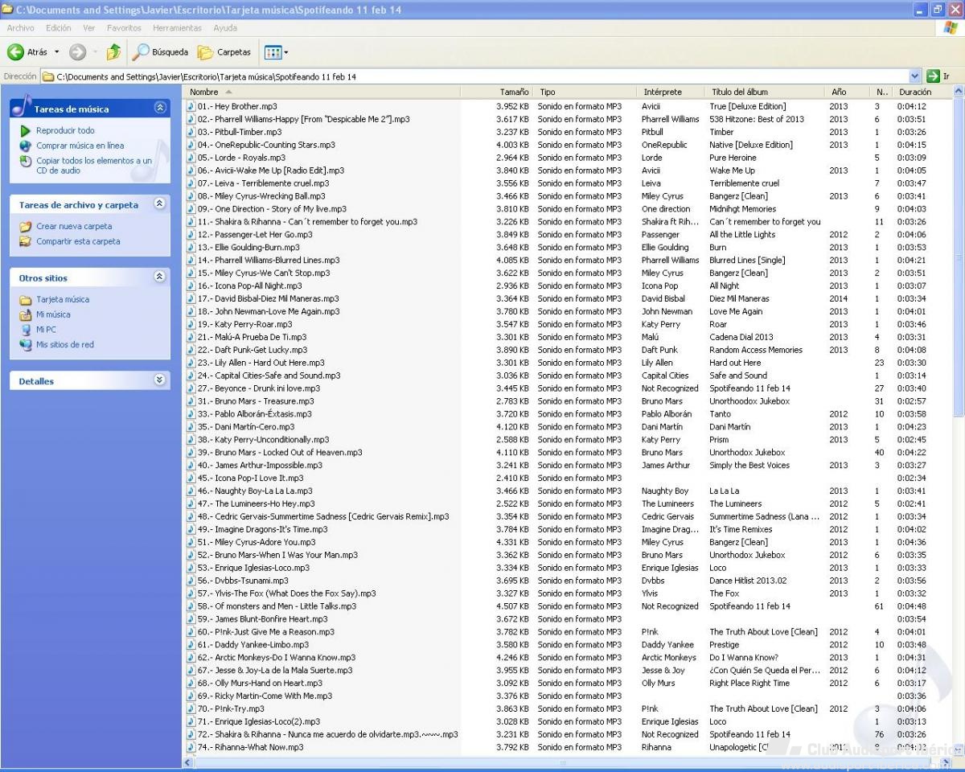Open Tarjeta música folder link
The height and width of the screenshot is (772, 965).
(63, 299)
